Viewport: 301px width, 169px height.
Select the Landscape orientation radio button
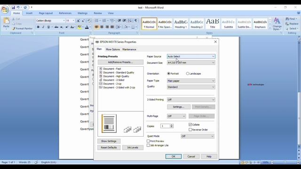tap(188, 74)
